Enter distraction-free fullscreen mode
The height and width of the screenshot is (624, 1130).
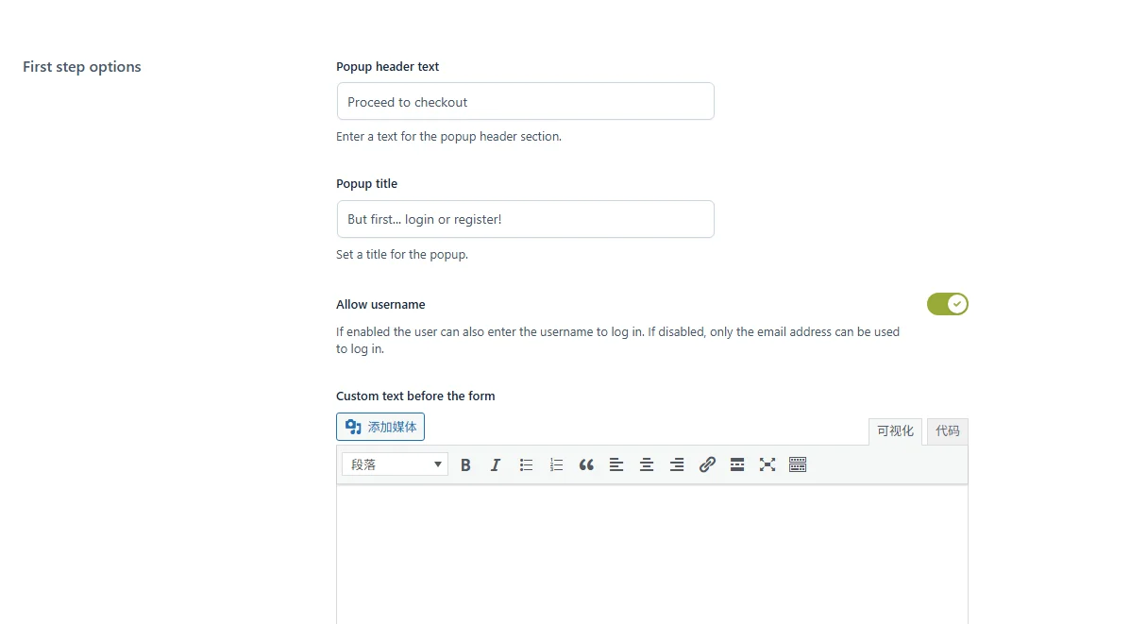(767, 464)
